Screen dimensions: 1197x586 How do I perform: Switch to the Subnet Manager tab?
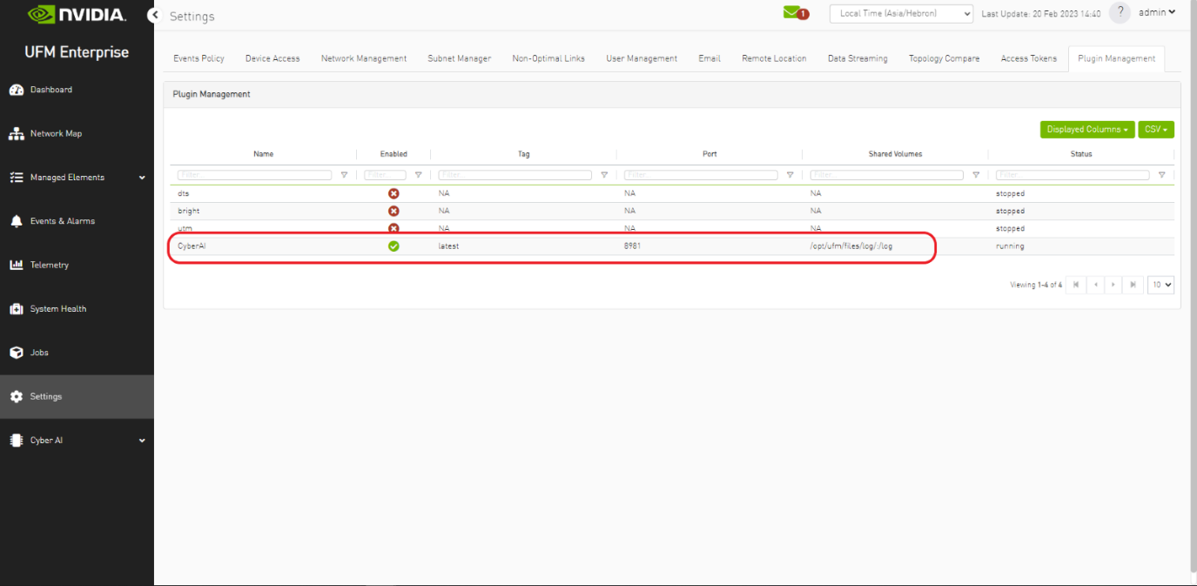coord(459,58)
